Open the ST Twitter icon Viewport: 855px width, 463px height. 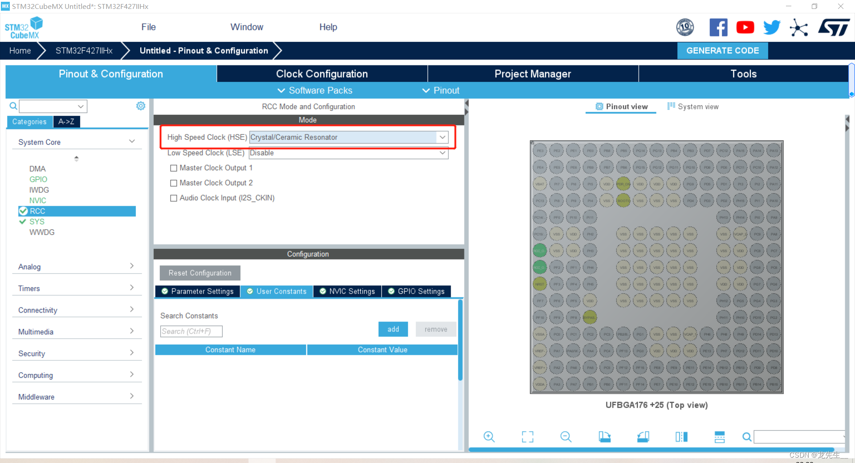772,28
